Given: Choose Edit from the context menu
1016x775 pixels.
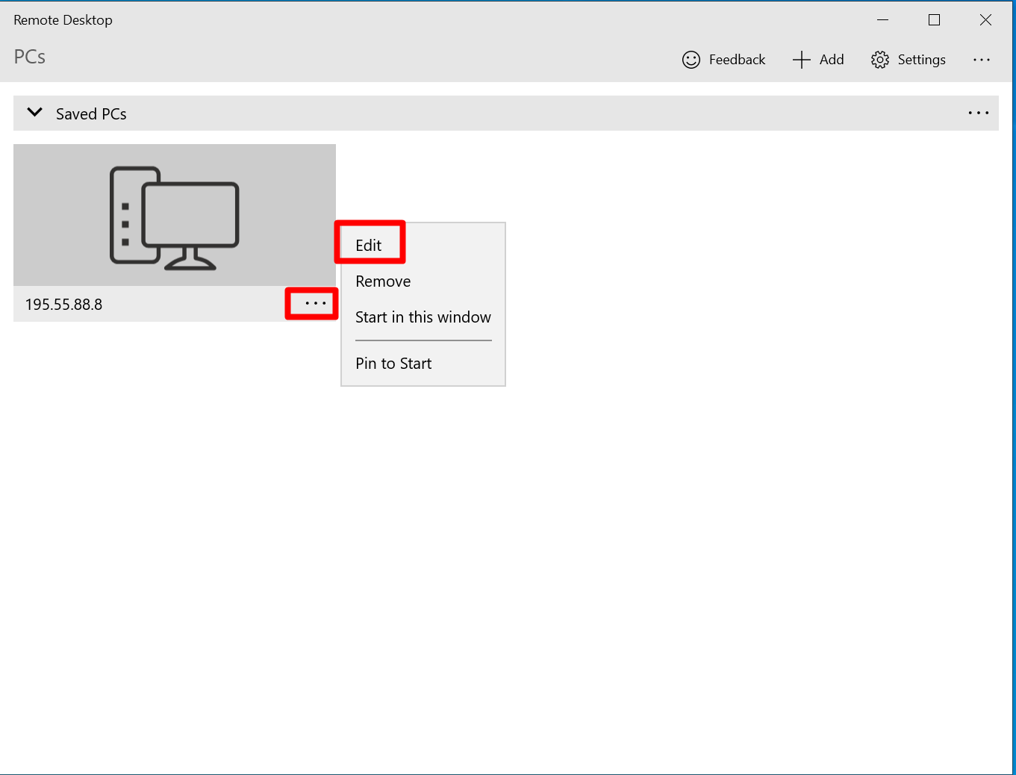Looking at the screenshot, I should [369, 246].
